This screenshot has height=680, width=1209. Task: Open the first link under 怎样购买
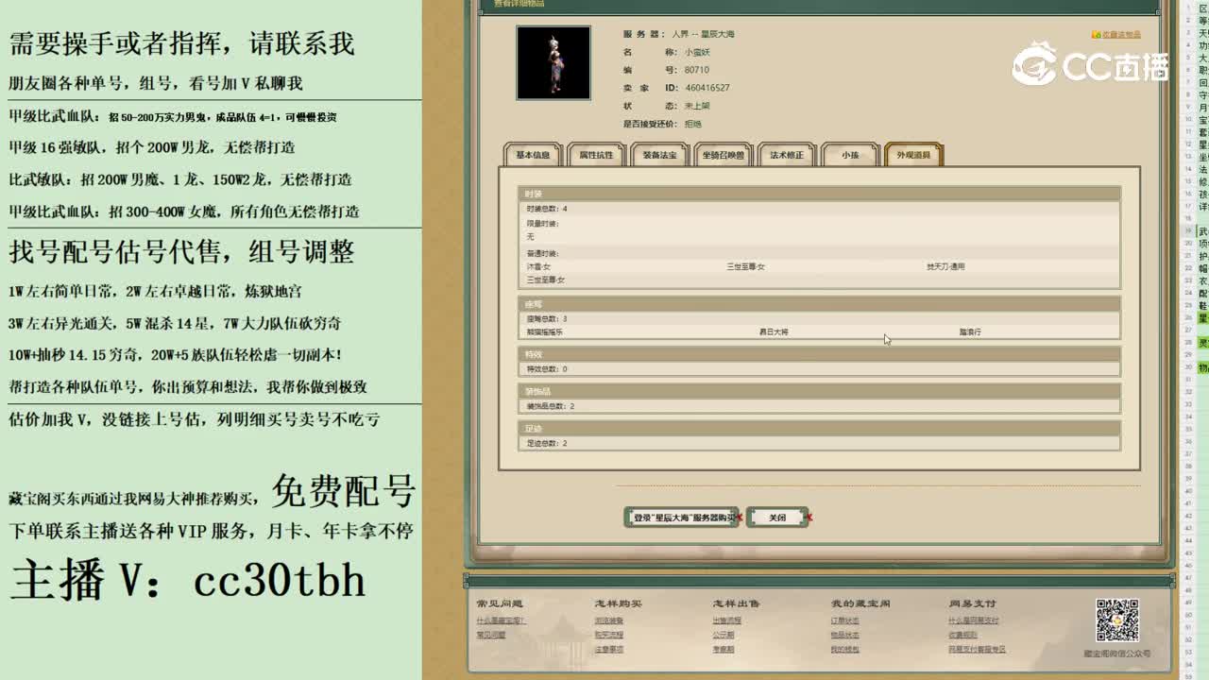click(x=608, y=620)
